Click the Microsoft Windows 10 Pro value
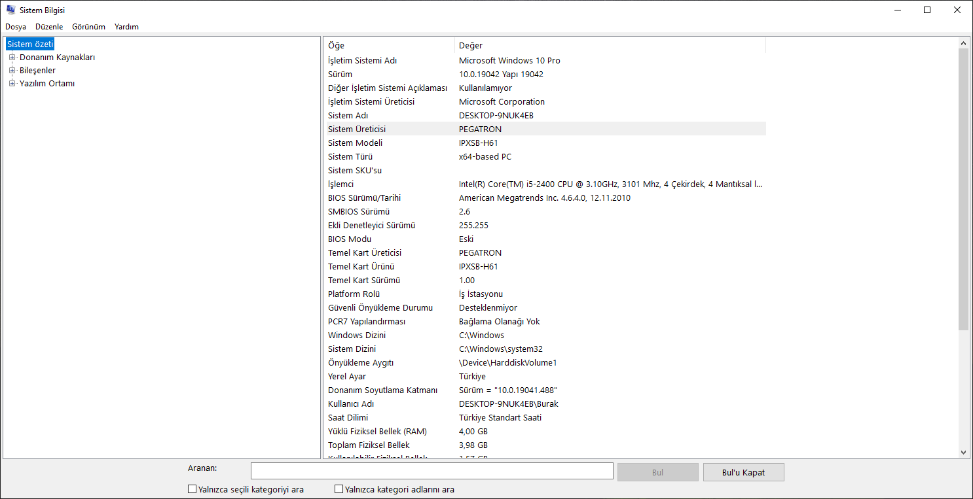The image size is (973, 499). coord(509,60)
